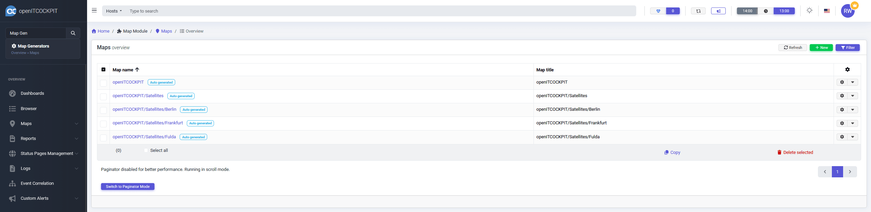Viewport: 871px width, 212px height.
Task: Click the hamburger menu toggle icon
Action: (x=94, y=11)
